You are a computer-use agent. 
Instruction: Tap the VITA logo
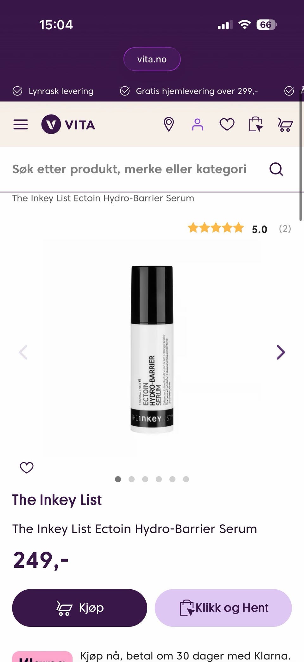tap(68, 124)
